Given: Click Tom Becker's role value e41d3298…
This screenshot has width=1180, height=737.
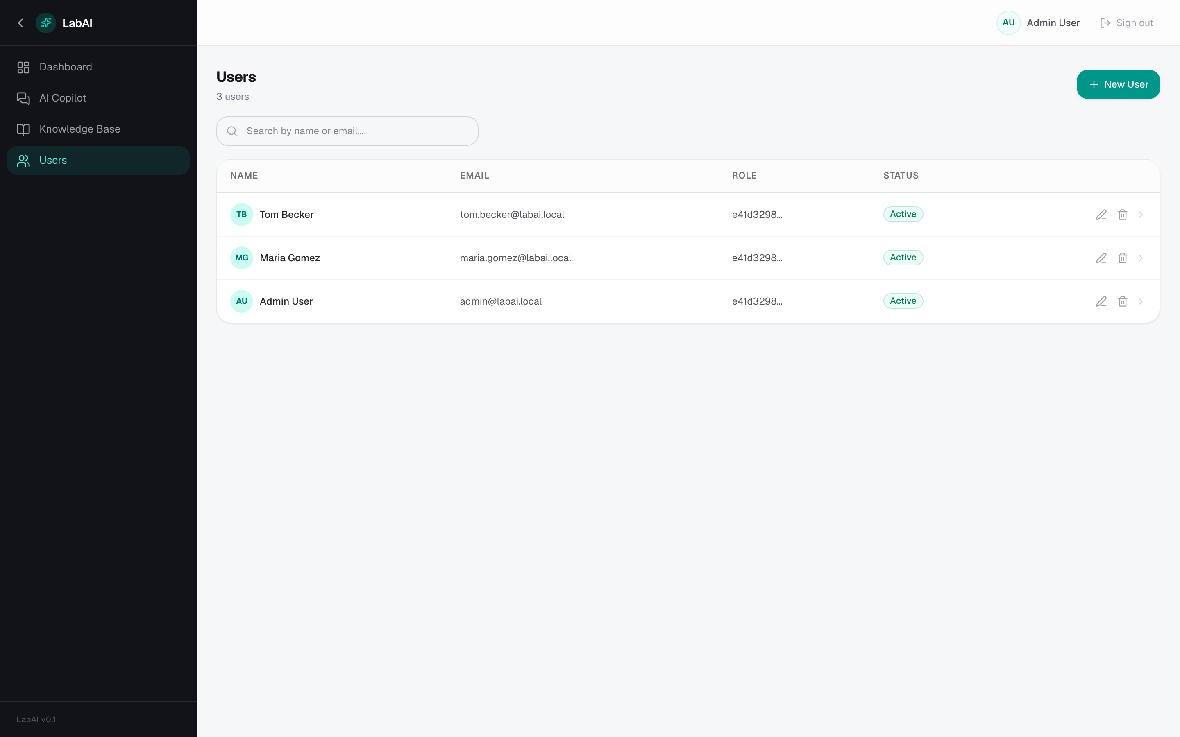Looking at the screenshot, I should 757,215.
